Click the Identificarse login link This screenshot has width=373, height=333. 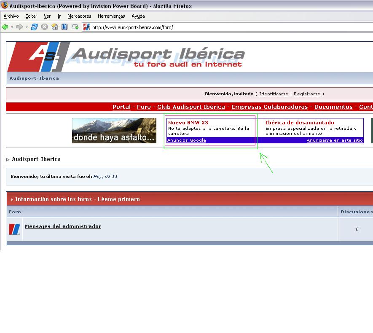click(x=274, y=94)
